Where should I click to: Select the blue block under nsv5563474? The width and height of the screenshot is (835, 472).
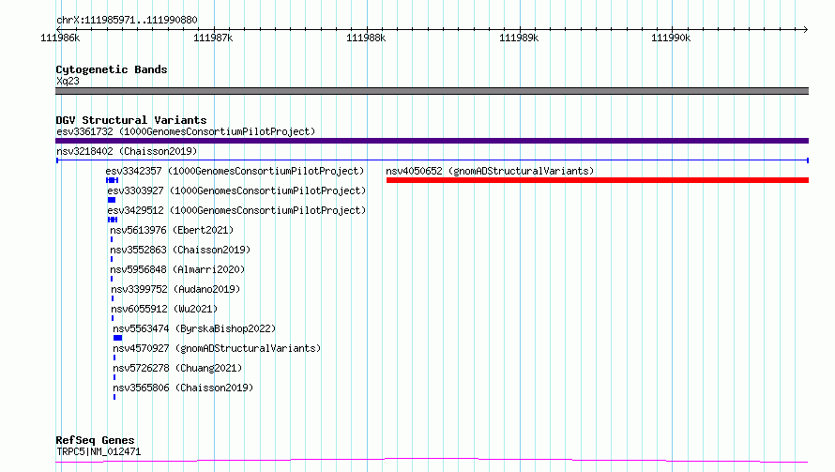point(117,338)
